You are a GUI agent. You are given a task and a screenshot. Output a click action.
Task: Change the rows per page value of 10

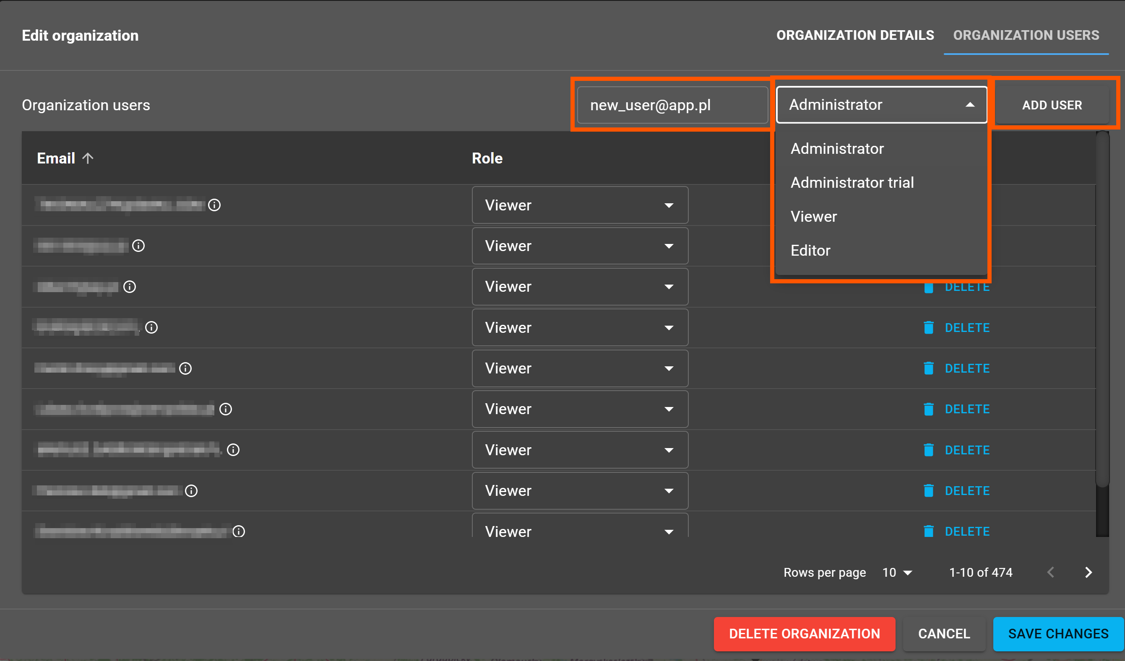(897, 572)
